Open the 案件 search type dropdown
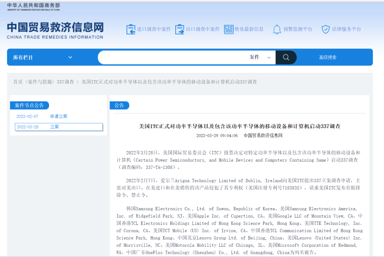Viewport: 384px width, 257px height. [x=260, y=57]
